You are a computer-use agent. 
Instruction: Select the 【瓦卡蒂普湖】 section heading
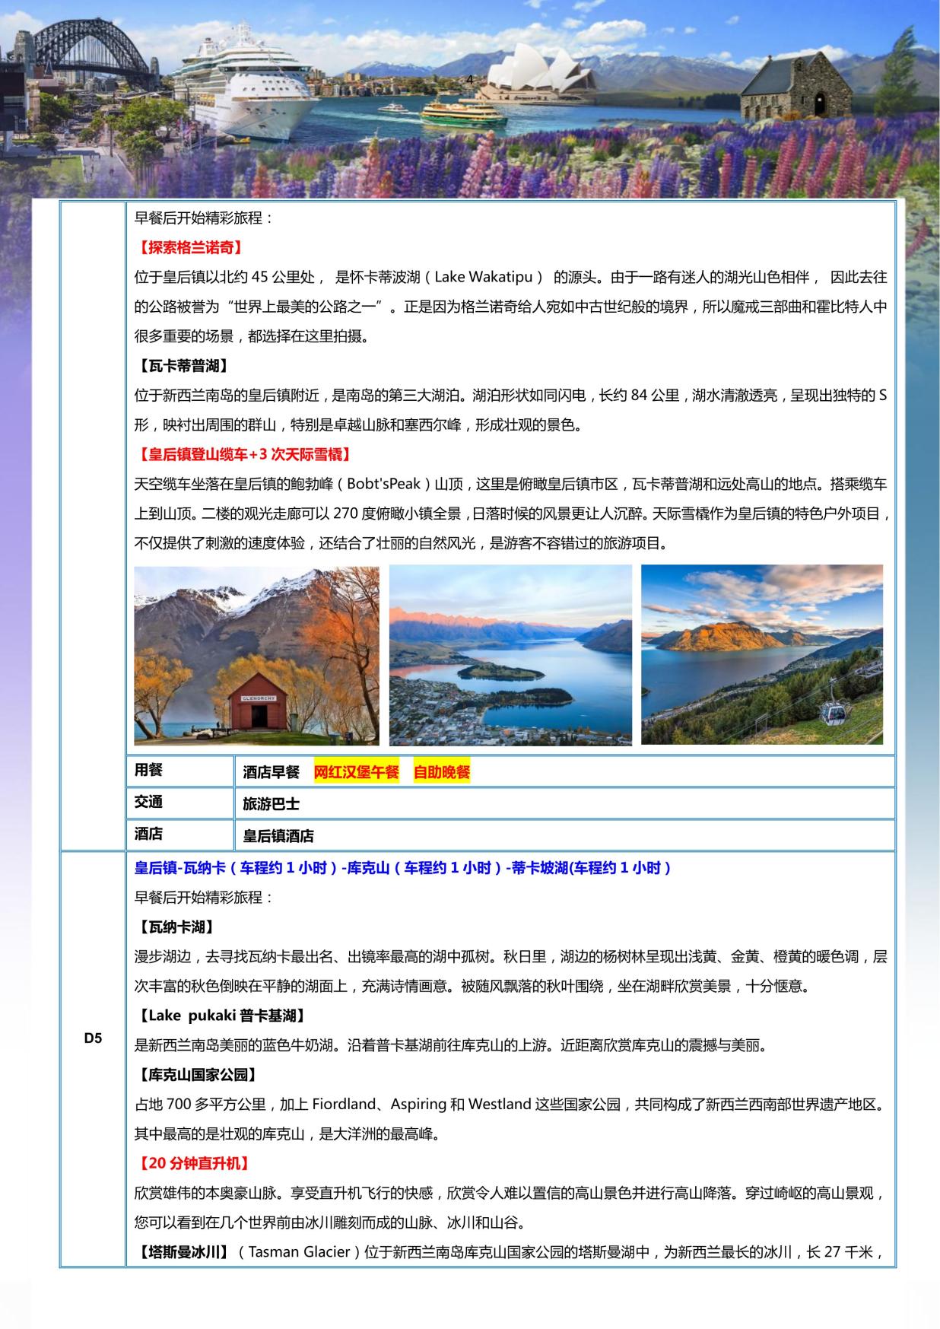pos(181,366)
